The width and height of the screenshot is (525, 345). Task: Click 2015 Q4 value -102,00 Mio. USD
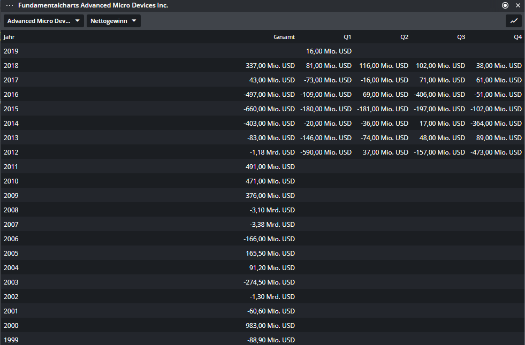tap(496, 109)
